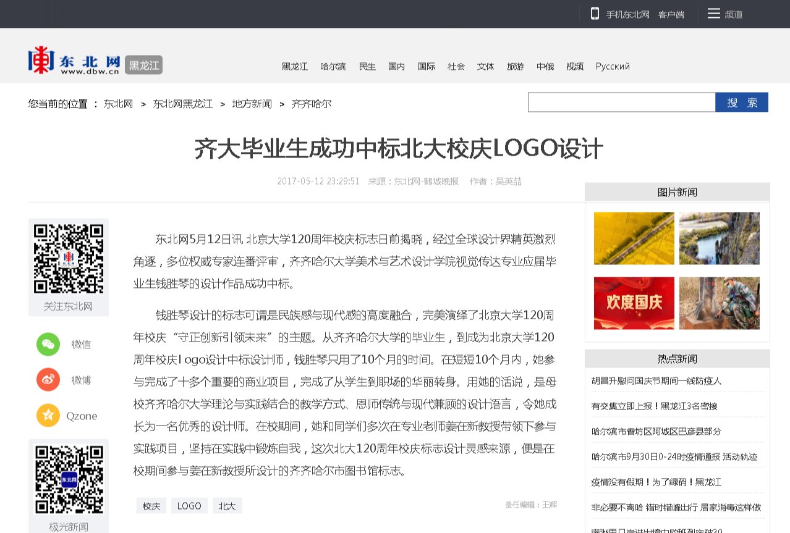This screenshot has width=790, height=533.
Task: Open the 视频 navigation item
Action: coord(574,67)
